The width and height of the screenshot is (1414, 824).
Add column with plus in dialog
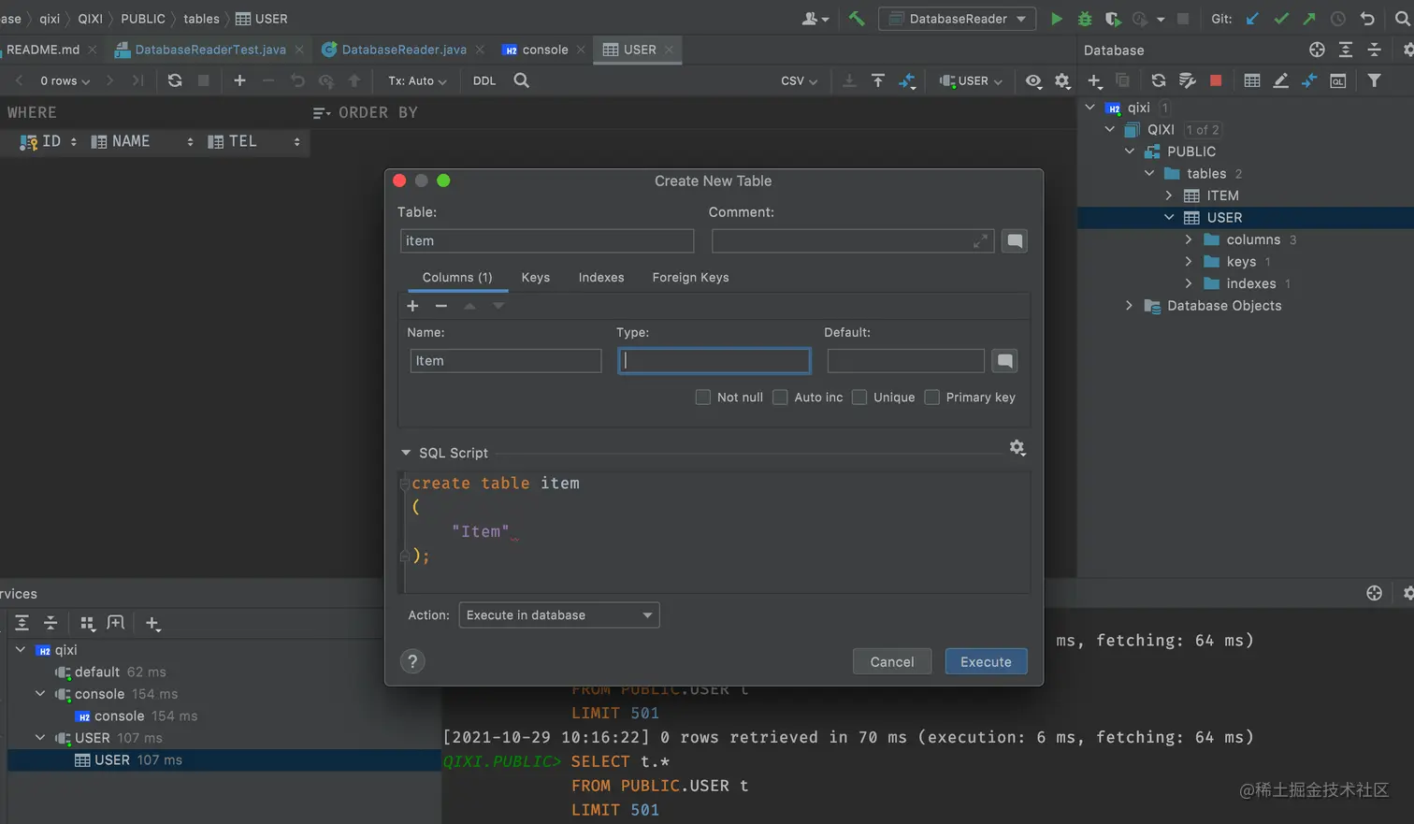(412, 306)
